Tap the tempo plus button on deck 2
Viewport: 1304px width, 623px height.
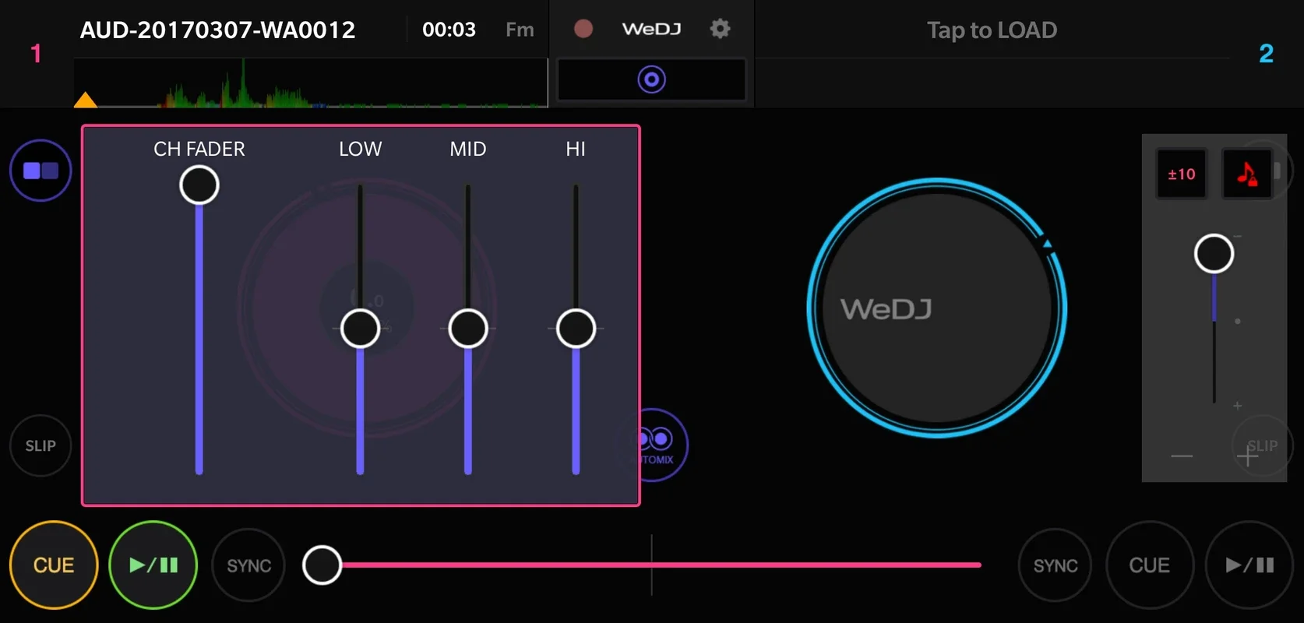[1247, 456]
